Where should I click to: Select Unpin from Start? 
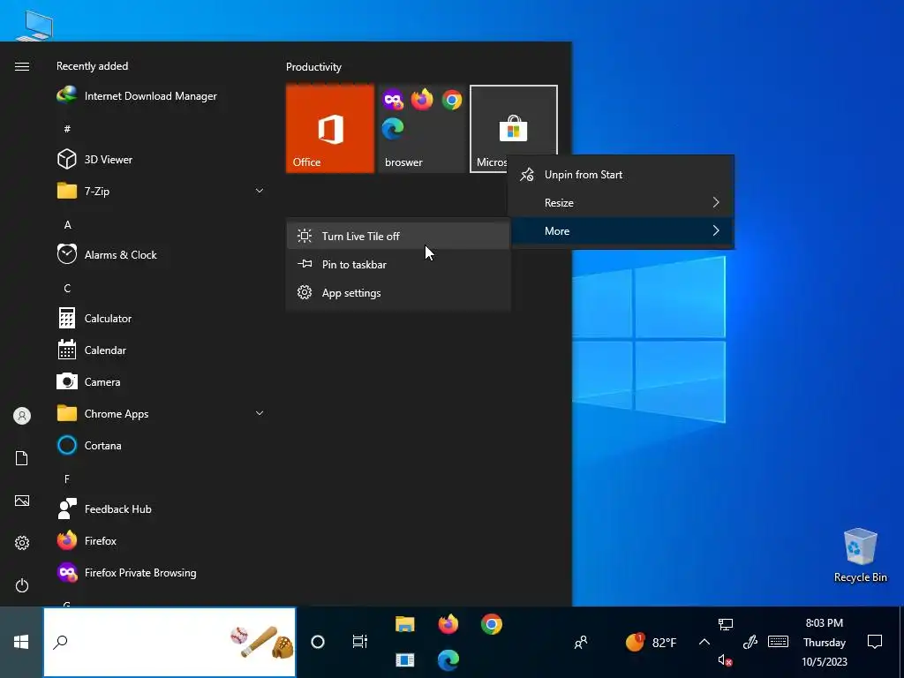pyautogui.click(x=622, y=174)
